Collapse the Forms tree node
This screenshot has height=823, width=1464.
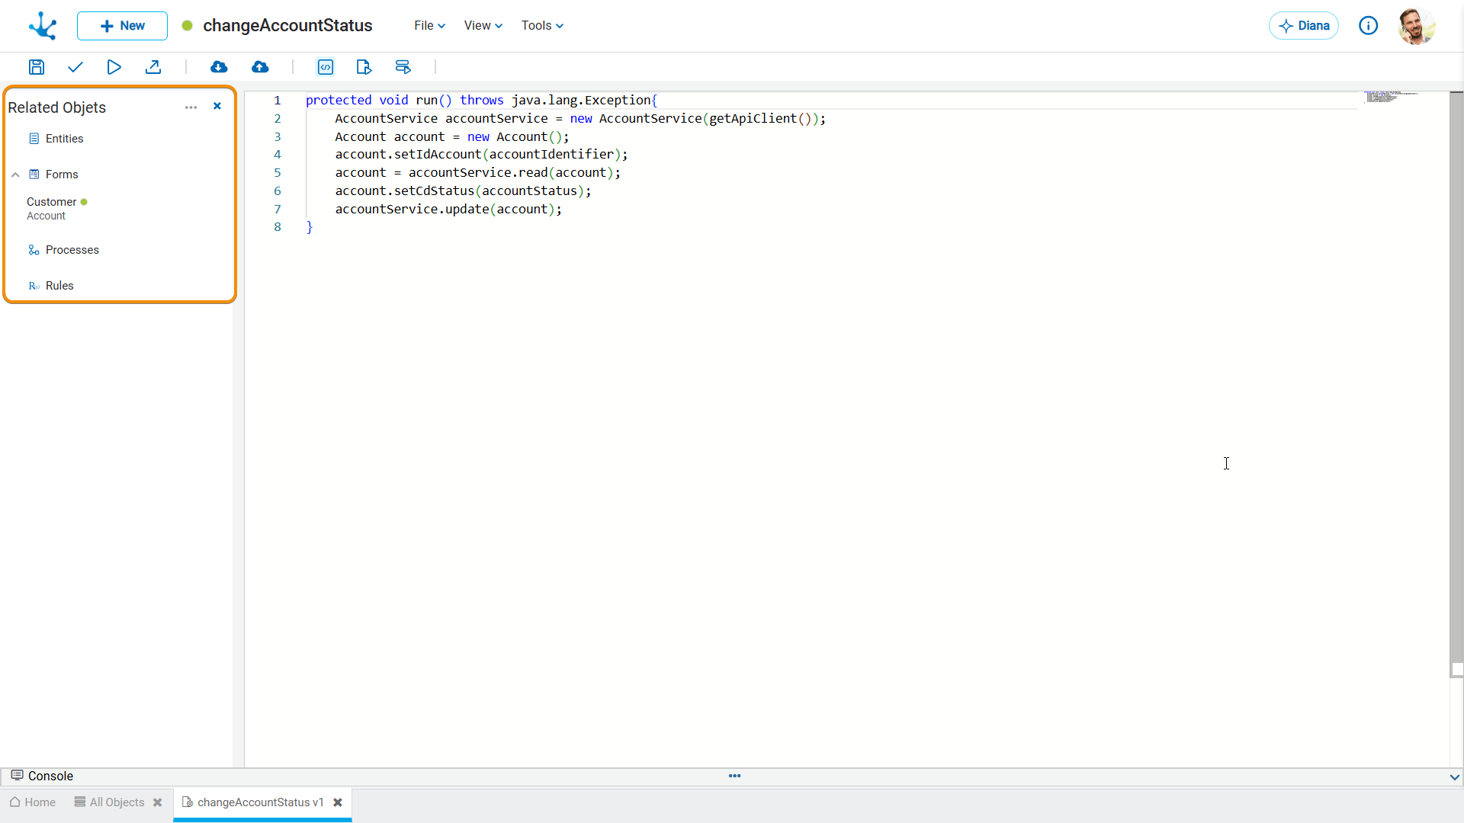15,175
